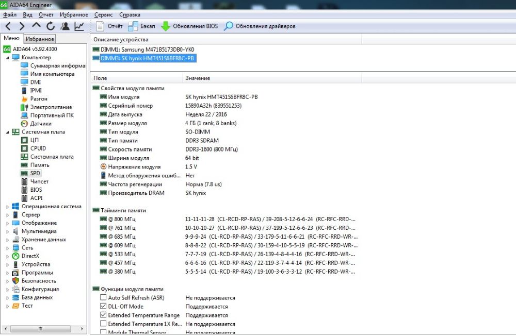The image size is (516, 336).
Task: Open Обновления BIOS
Action: 189,26
